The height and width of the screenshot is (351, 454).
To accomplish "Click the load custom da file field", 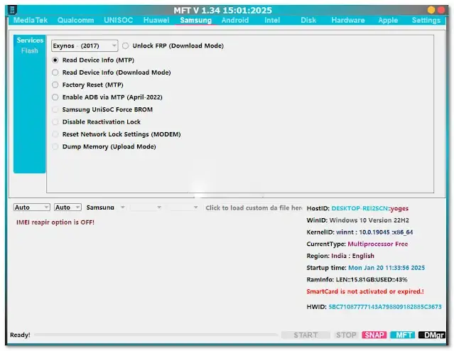I will tap(254, 208).
